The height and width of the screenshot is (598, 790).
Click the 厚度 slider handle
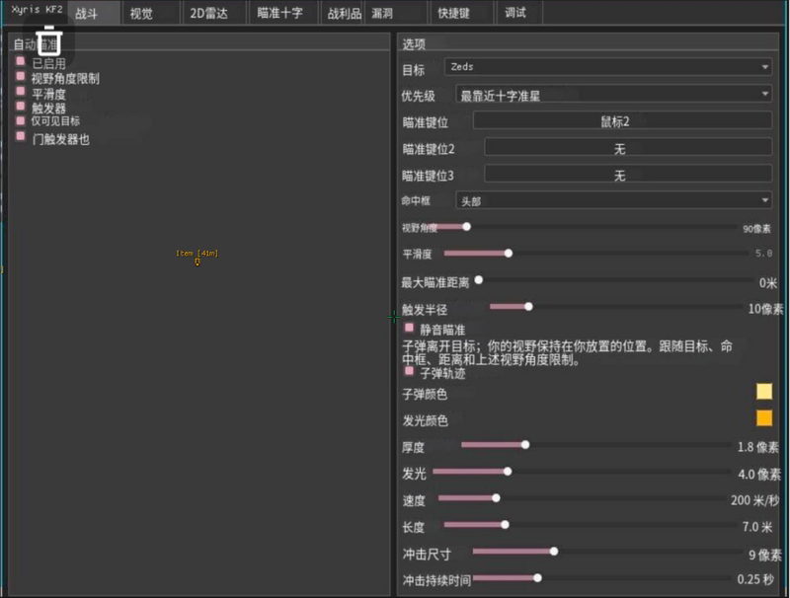pos(525,445)
